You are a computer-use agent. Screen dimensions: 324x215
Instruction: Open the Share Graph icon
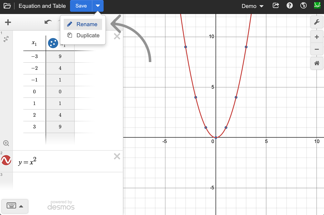276,6
